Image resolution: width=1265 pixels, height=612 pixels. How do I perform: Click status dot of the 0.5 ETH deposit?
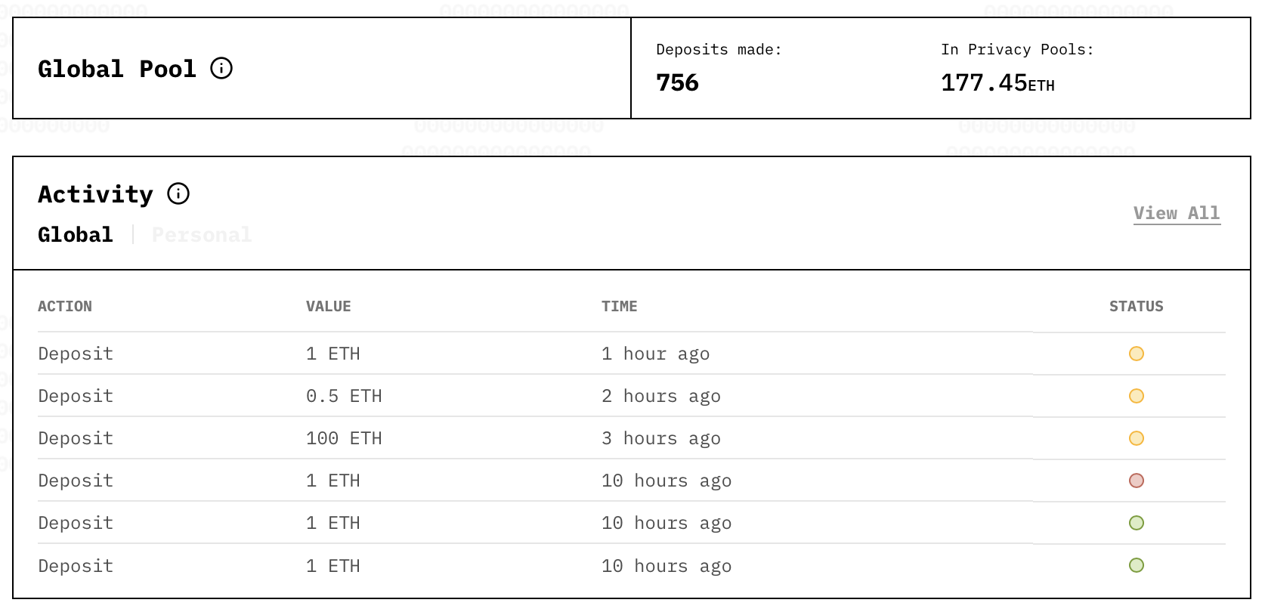[1136, 396]
